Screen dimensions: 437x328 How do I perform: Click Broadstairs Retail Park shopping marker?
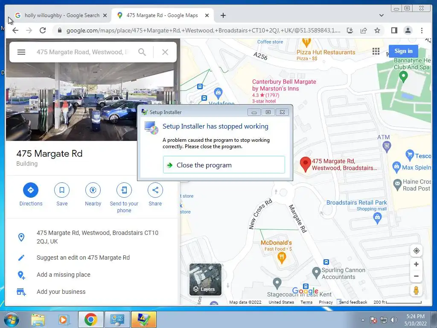(x=377, y=218)
